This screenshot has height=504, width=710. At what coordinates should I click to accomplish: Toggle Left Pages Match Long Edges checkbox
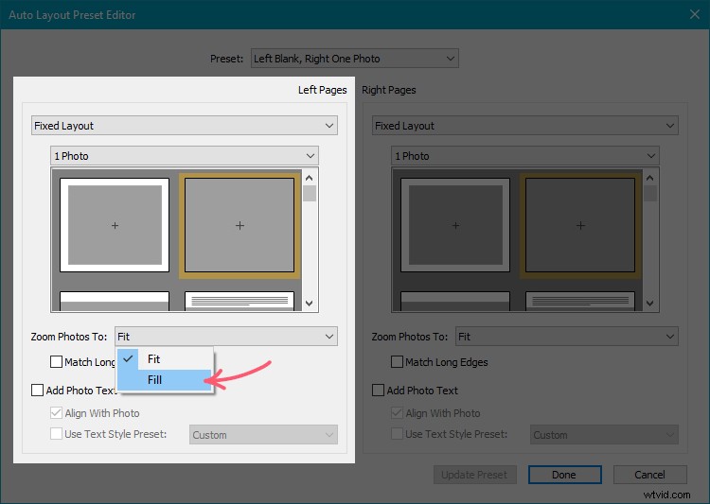tap(56, 361)
